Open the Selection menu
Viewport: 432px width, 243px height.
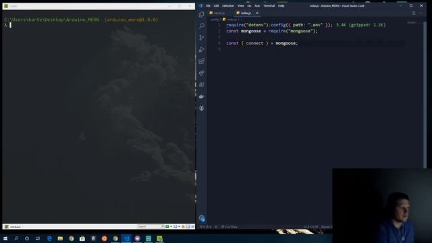point(228,5)
